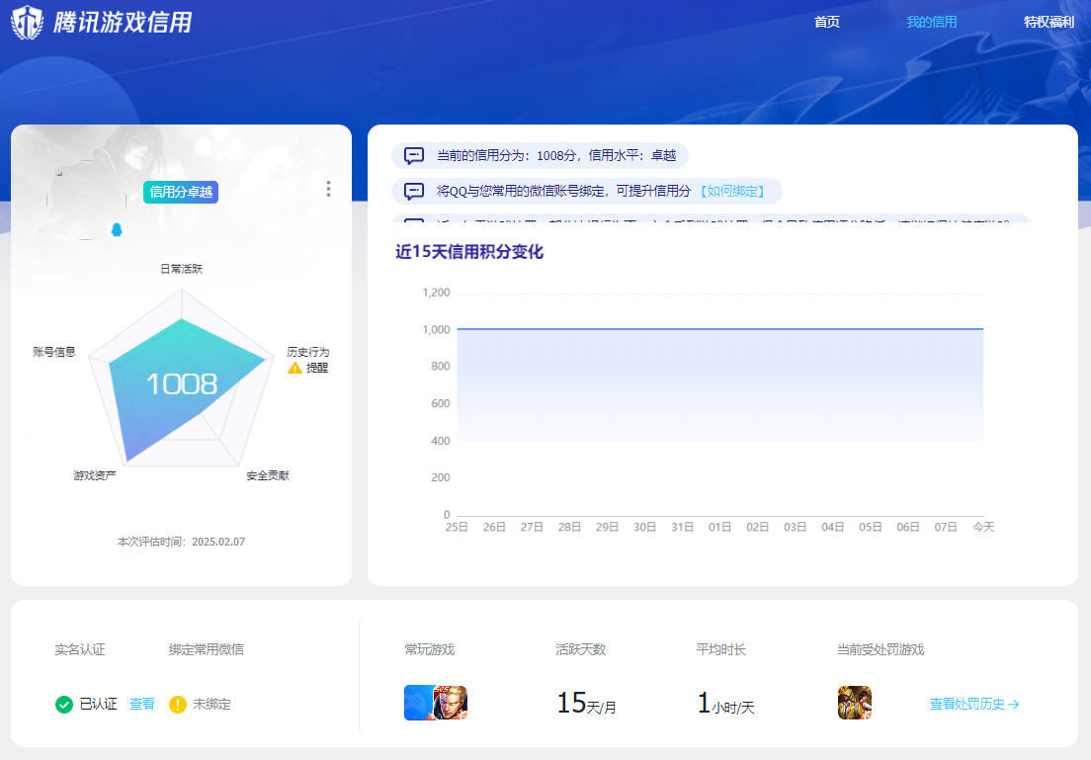Click the 将QQ与您常用的微信账号绑定 message text

563,192
